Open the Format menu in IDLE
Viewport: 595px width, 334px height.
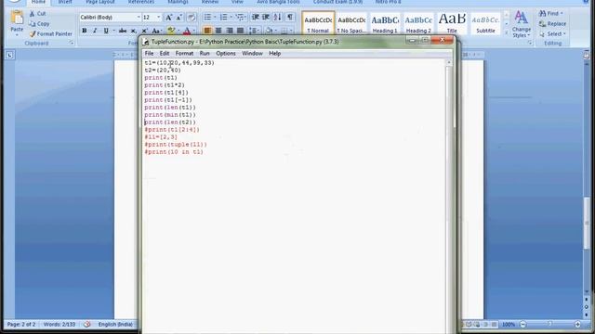(184, 54)
